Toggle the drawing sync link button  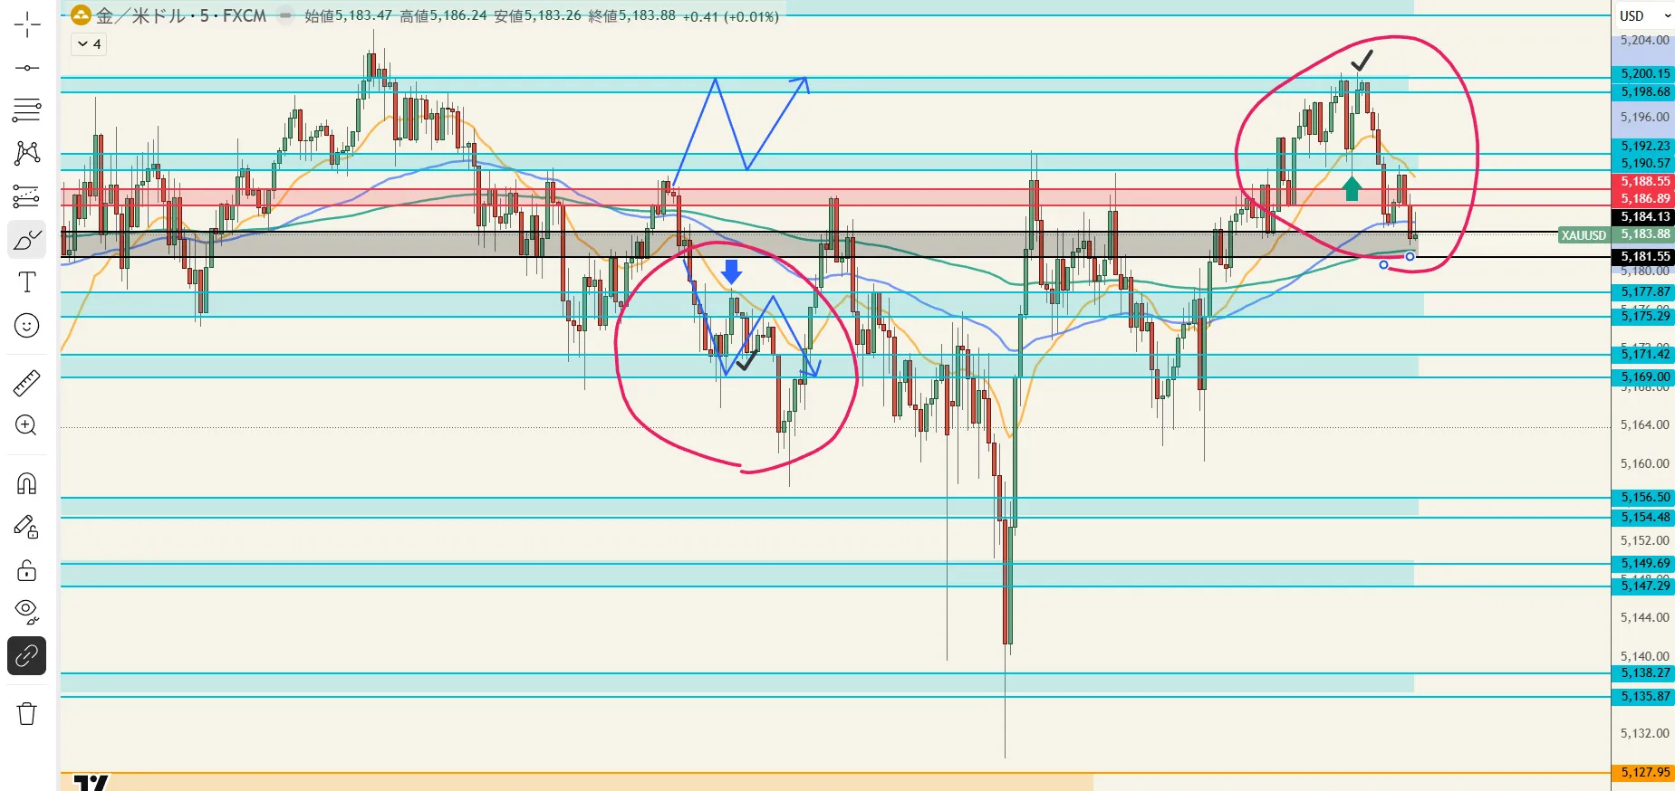[x=27, y=656]
